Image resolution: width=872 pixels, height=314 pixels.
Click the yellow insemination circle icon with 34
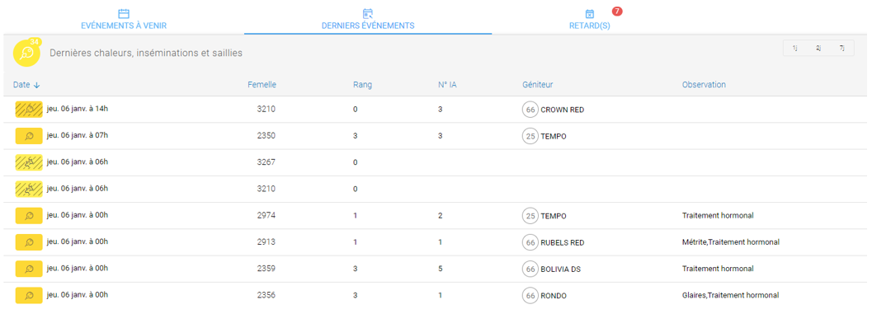pyautogui.click(x=26, y=54)
